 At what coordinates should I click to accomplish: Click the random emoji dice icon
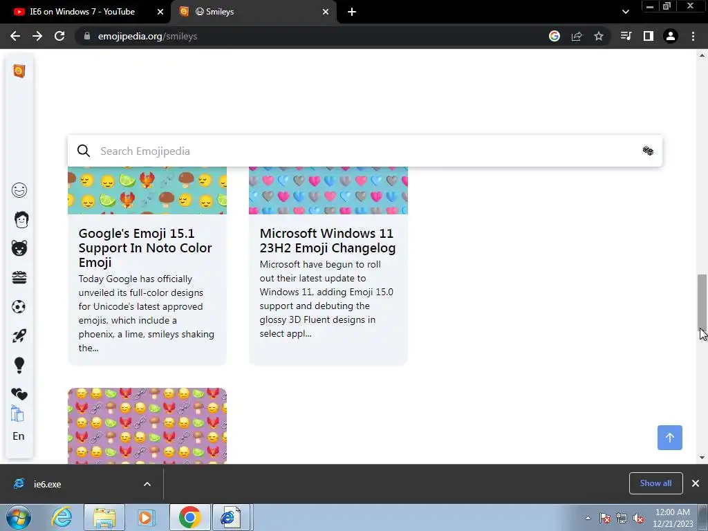click(x=648, y=151)
